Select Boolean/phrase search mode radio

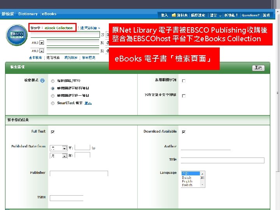(52, 81)
